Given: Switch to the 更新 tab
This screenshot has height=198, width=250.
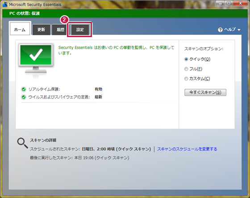Looking at the screenshot, I should [x=41, y=29].
